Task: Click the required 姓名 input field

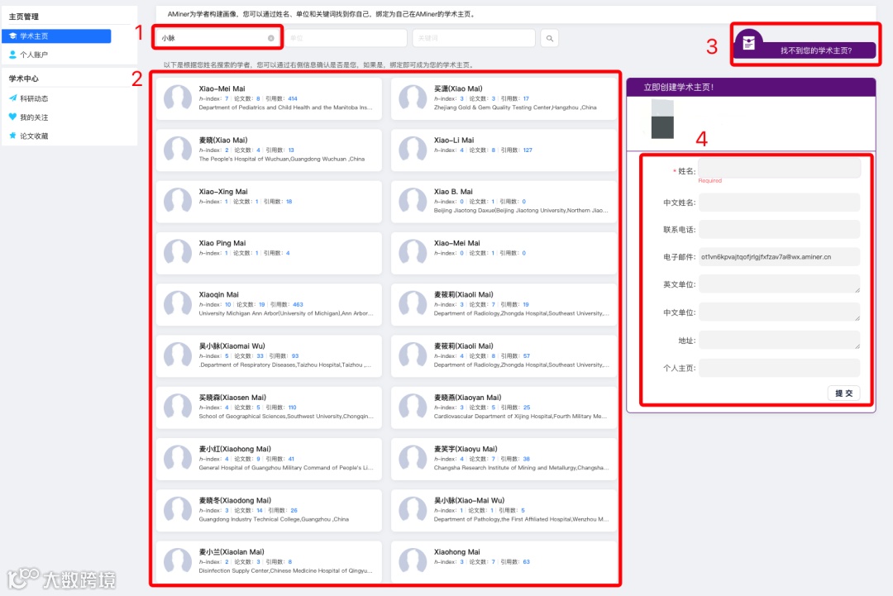Action: [779, 168]
